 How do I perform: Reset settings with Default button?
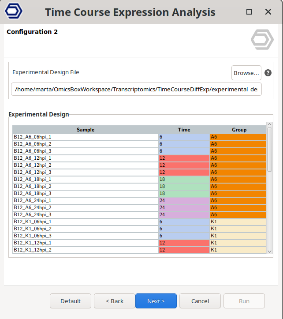coord(71,301)
